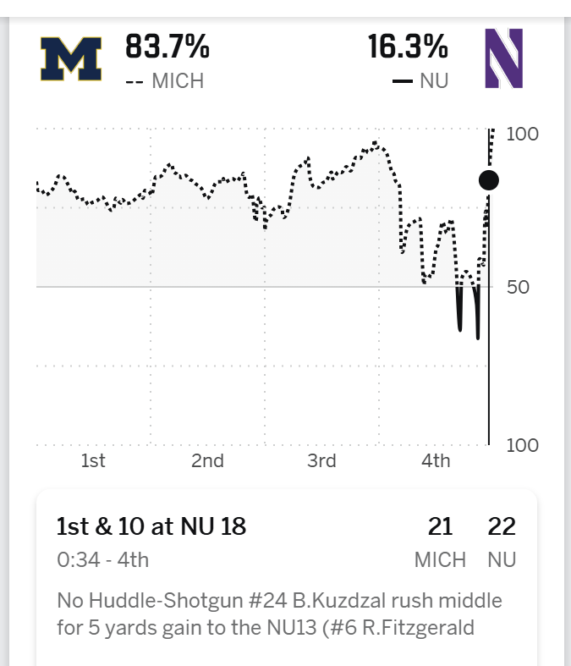Image resolution: width=571 pixels, height=666 pixels.
Task: Jump to the 4th quarter label
Action: tap(436, 460)
